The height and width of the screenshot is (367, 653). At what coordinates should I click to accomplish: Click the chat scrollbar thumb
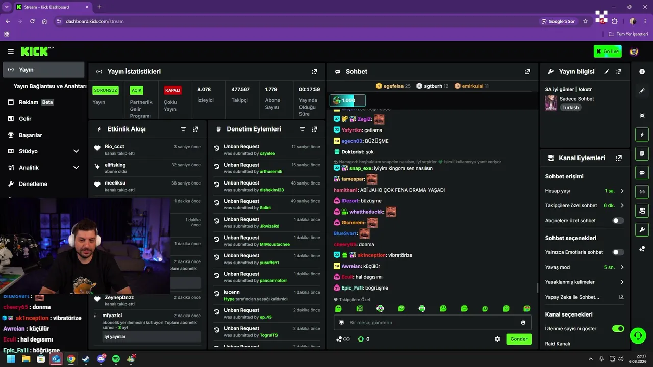pyautogui.click(x=538, y=288)
